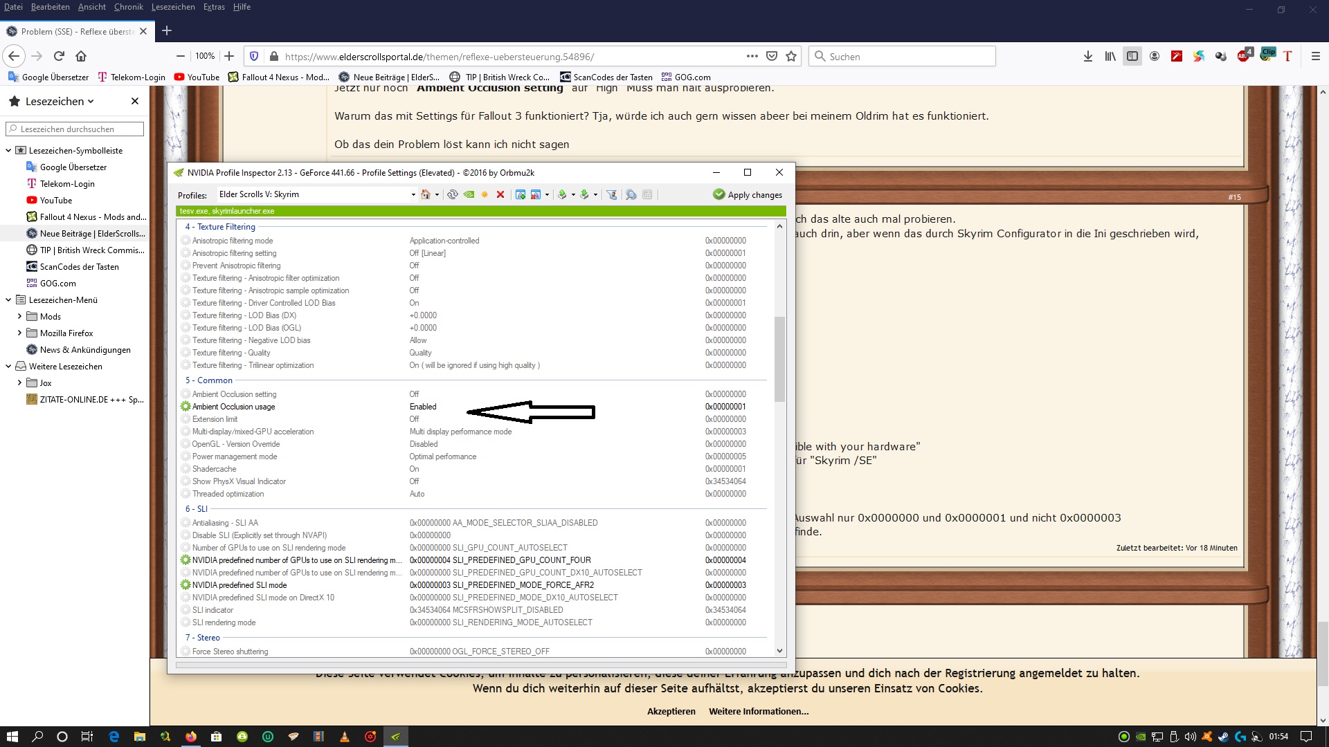Click the green NVIDIA restore defaults icon
This screenshot has height=747, width=1329.
[469, 194]
